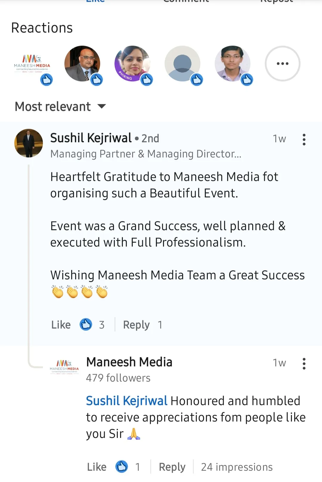
Task: Open more reactions ellipsis circle
Action: pyautogui.click(x=282, y=63)
